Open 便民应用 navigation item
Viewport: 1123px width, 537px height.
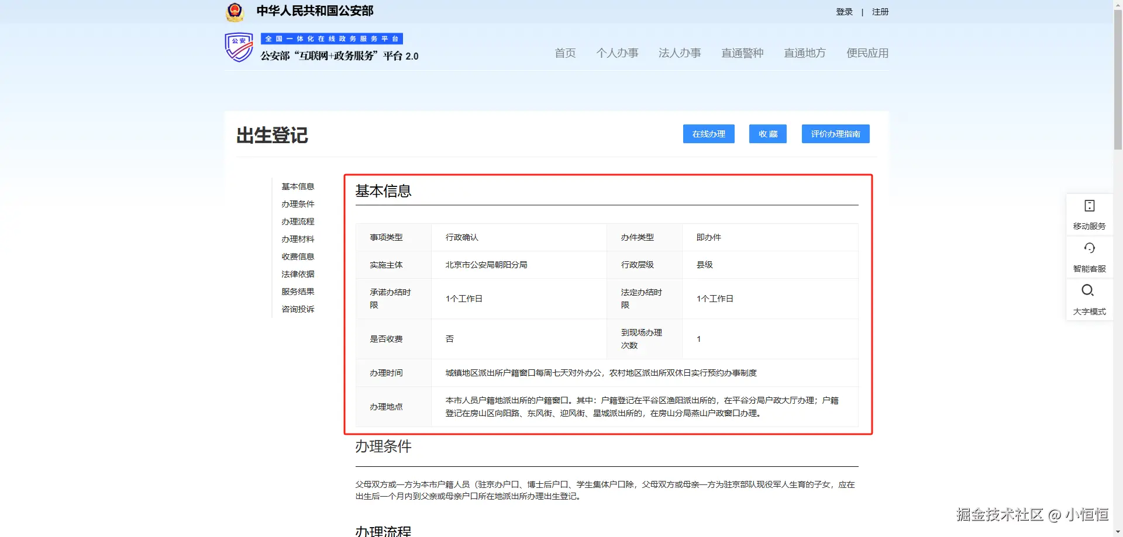click(867, 53)
